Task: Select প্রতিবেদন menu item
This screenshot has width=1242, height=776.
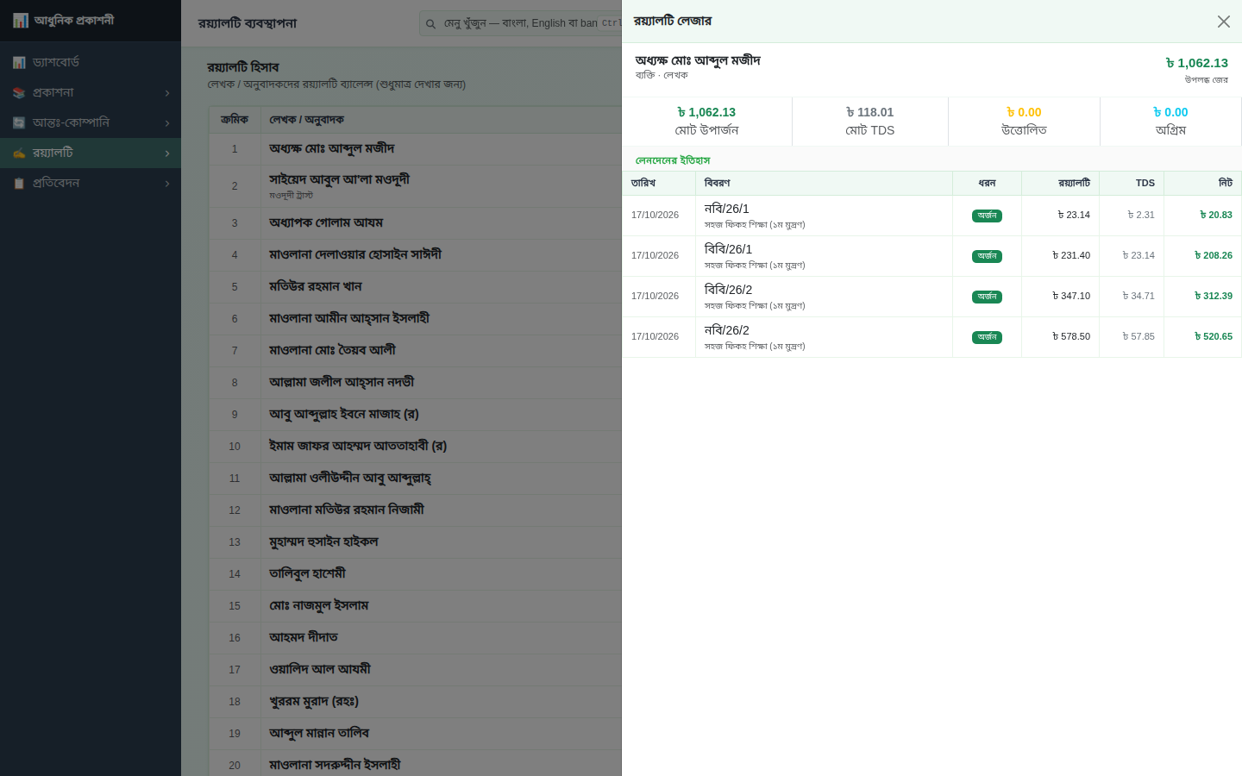Action: click(x=91, y=183)
